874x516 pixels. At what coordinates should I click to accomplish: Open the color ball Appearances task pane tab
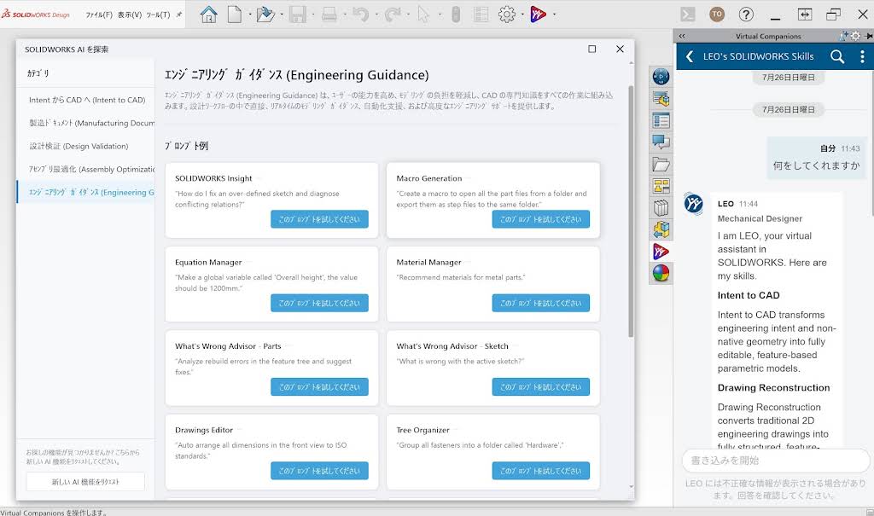[661, 273]
